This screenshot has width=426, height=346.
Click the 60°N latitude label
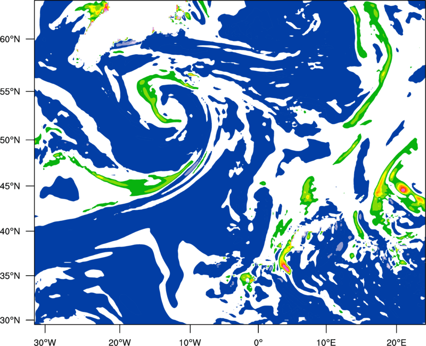click(10, 39)
